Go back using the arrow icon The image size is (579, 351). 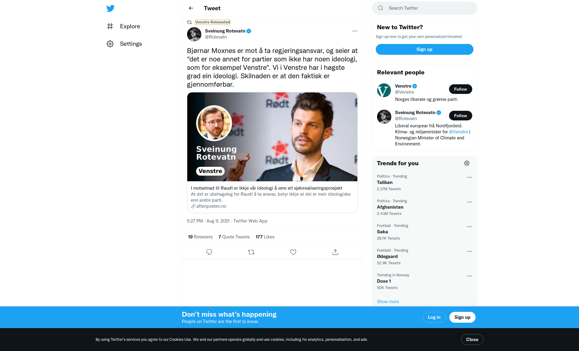click(x=191, y=8)
